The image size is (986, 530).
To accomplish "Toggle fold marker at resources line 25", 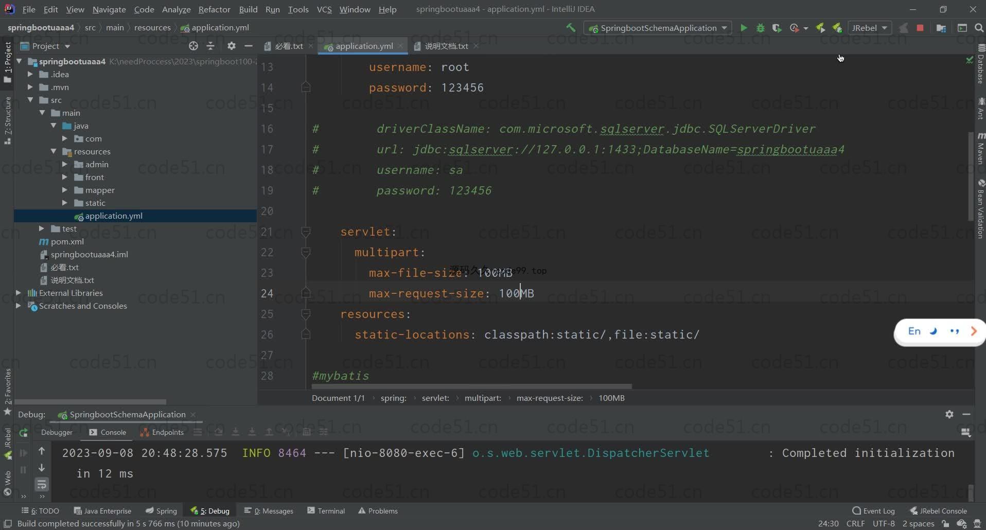I will (306, 314).
